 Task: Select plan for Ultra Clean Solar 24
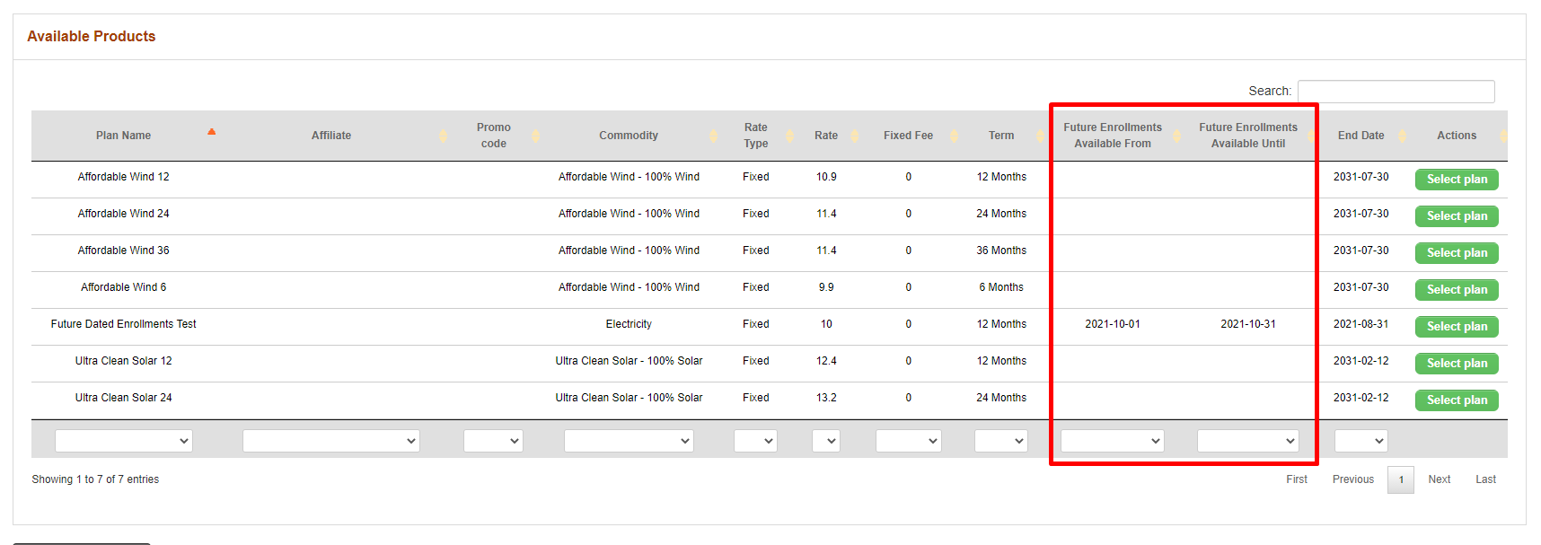[x=1457, y=400]
